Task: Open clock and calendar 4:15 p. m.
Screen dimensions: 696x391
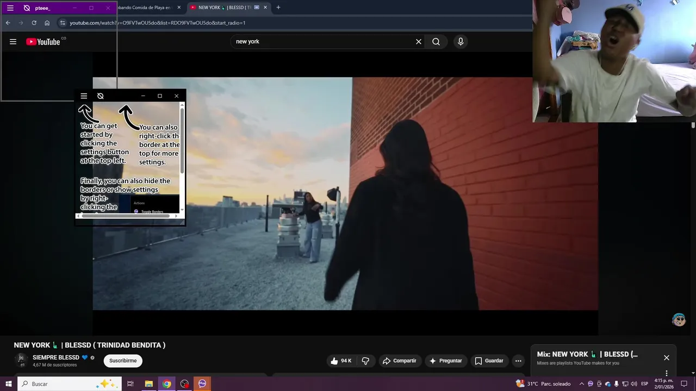Action: click(664, 384)
